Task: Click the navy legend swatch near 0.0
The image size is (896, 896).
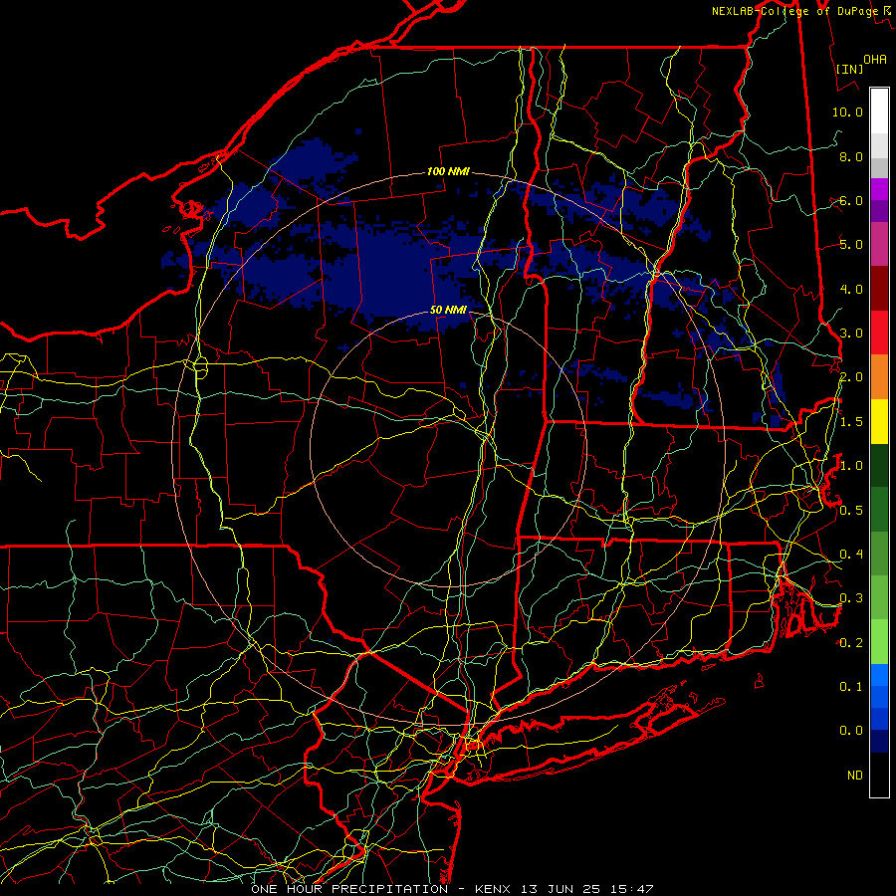Action: click(x=879, y=741)
